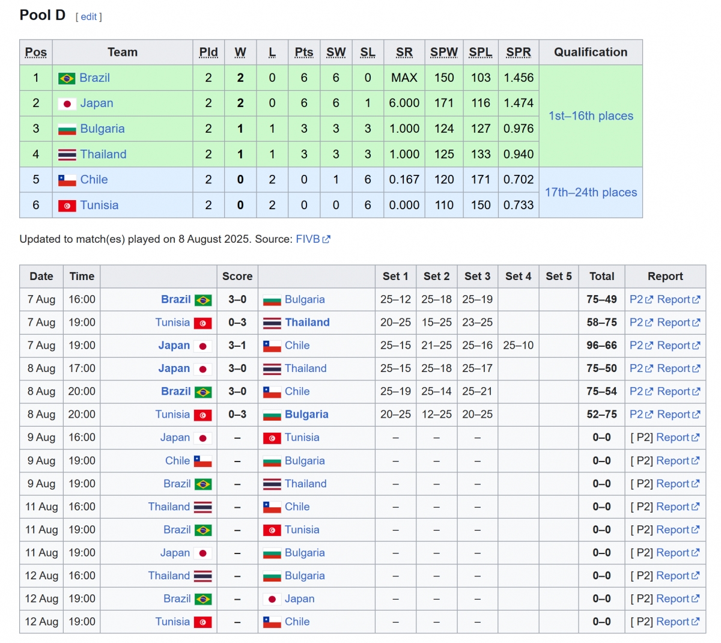Image resolution: width=721 pixels, height=643 pixels.
Task: Open Report for 9 Aug Japan–Tunisia match
Action: tap(678, 437)
